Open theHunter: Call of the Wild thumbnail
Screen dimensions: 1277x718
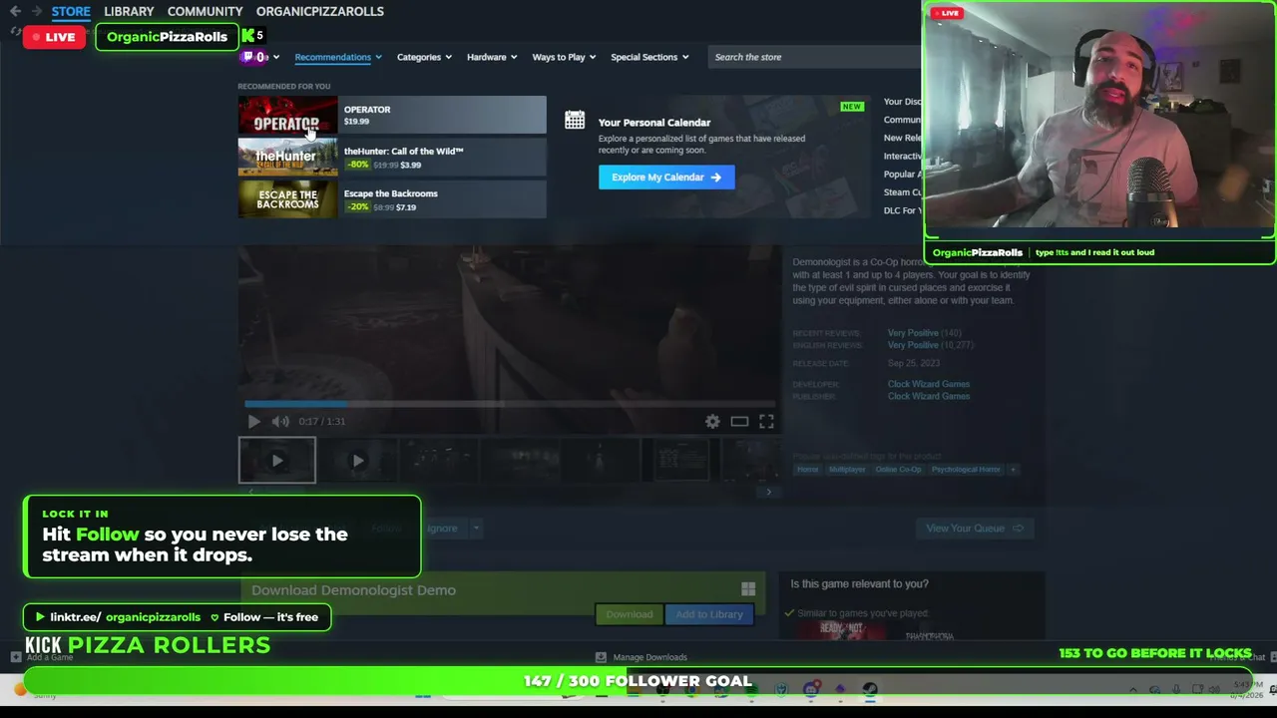click(x=287, y=157)
